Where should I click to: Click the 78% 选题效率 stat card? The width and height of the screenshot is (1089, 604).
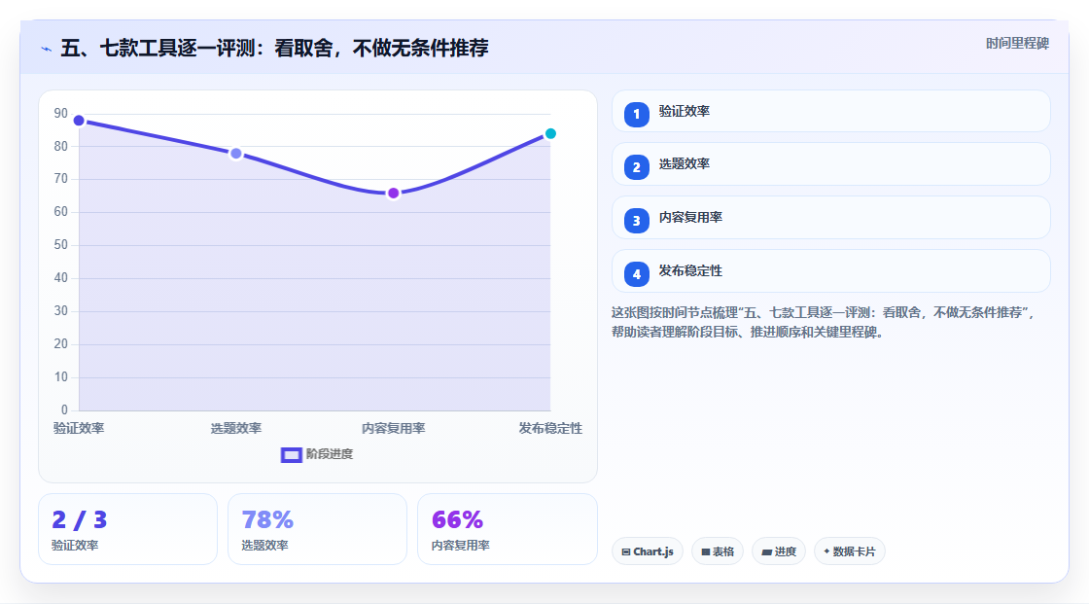tap(317, 529)
